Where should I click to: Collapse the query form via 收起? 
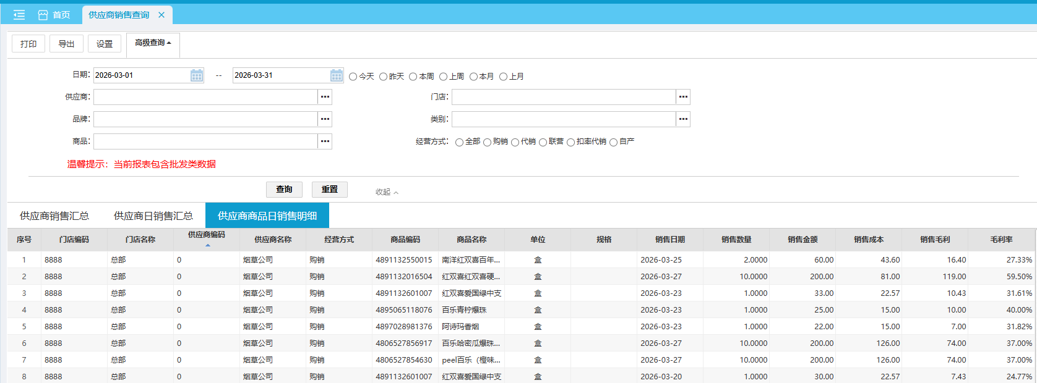pos(387,192)
